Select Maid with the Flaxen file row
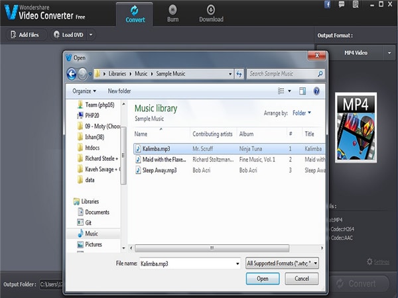Image resolution: width=398 pixels, height=298 pixels. tap(229, 160)
